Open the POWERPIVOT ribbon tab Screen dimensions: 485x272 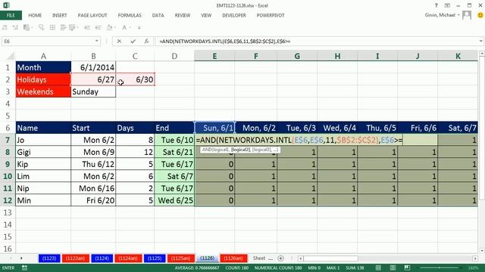pyautogui.click(x=271, y=15)
